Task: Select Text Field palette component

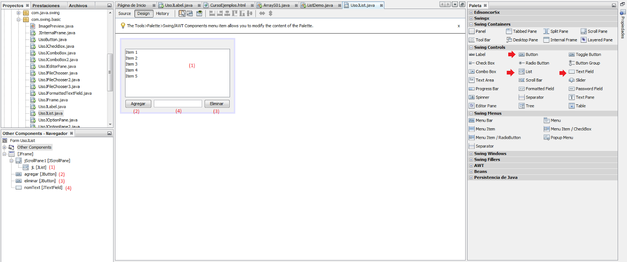Action: 581,72
